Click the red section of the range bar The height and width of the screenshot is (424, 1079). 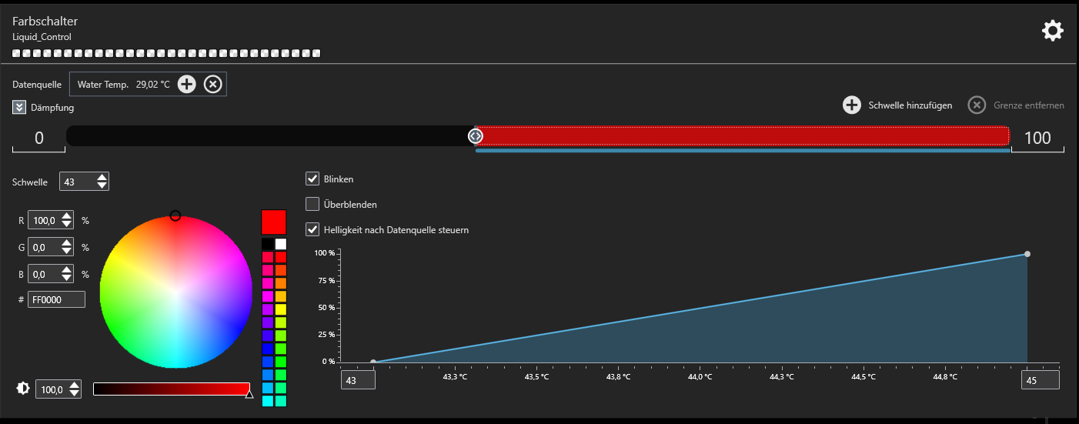coord(743,136)
